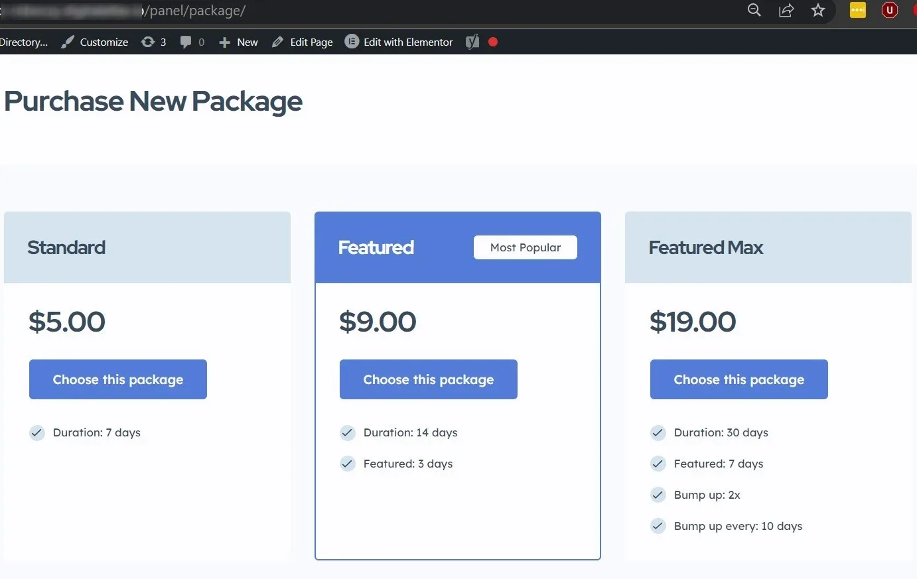
Task: Click the text Bump up: 2x
Action: (707, 495)
